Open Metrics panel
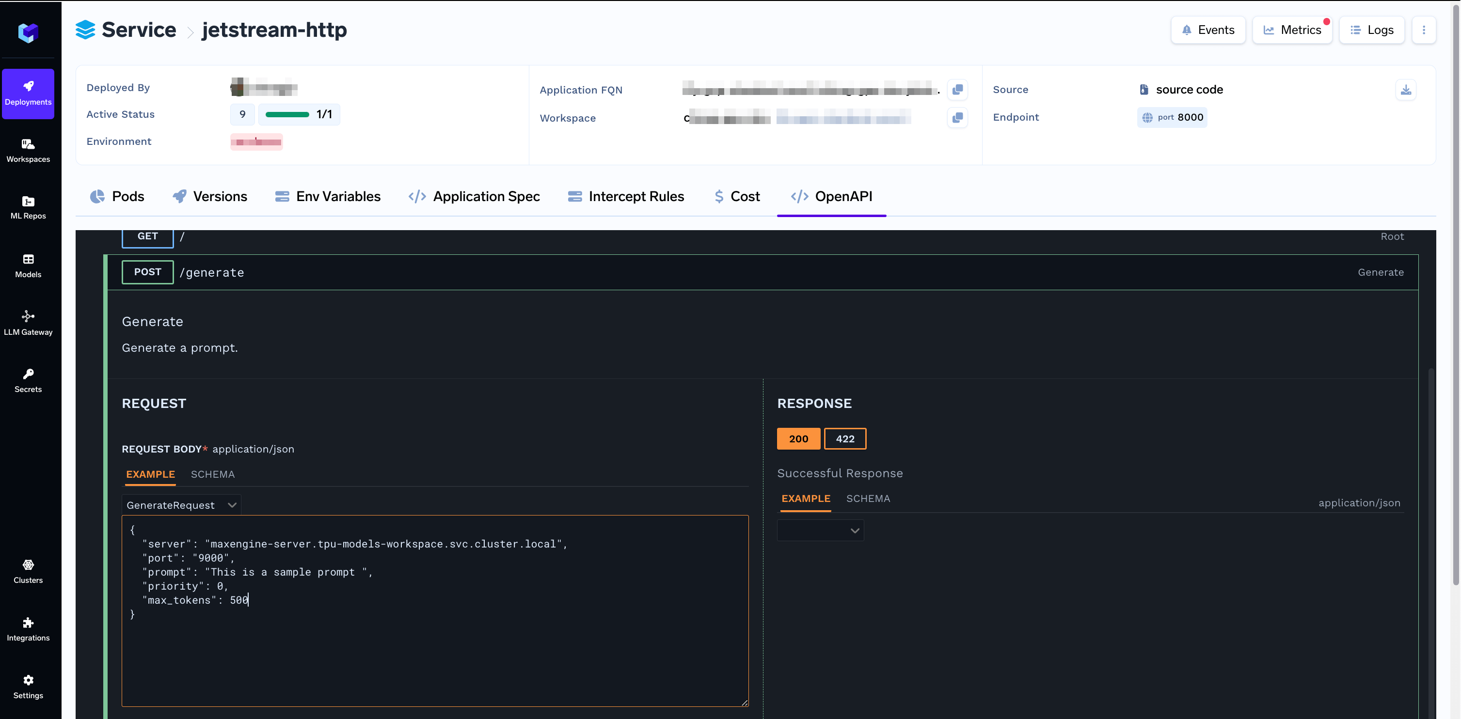Viewport: 1461px width, 719px height. (x=1292, y=30)
